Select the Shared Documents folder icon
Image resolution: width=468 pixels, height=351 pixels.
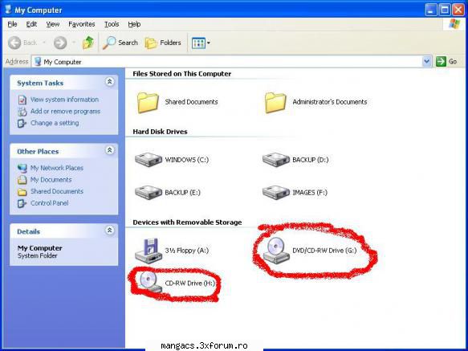coord(148,103)
